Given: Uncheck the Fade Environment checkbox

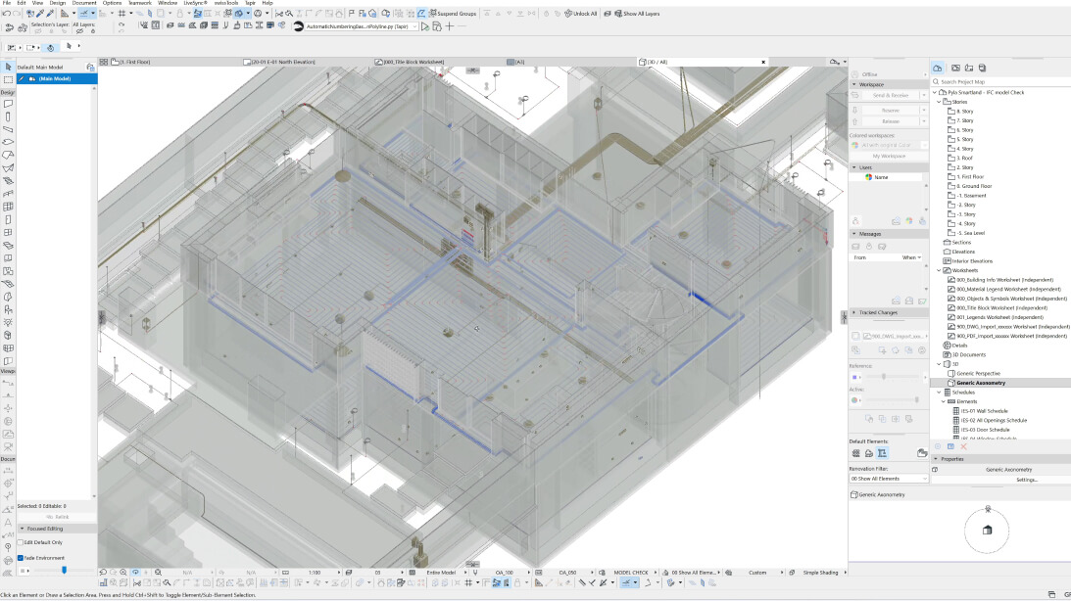Looking at the screenshot, I should click(21, 558).
